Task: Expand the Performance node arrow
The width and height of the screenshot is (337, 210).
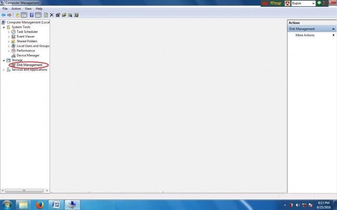Action: pos(9,51)
